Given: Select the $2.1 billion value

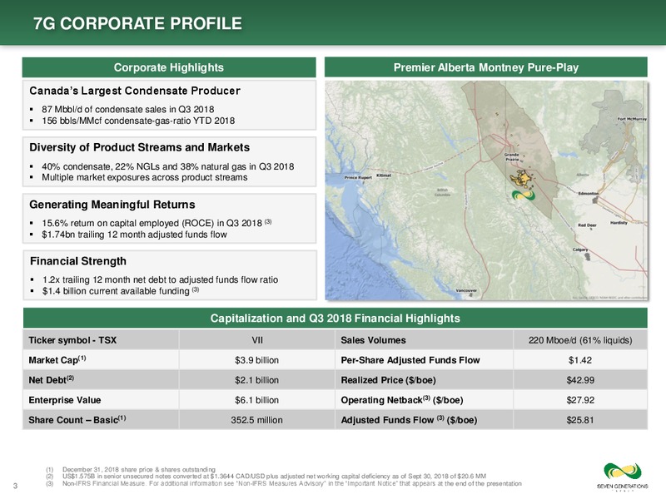Looking at the screenshot, I should 257,380.
